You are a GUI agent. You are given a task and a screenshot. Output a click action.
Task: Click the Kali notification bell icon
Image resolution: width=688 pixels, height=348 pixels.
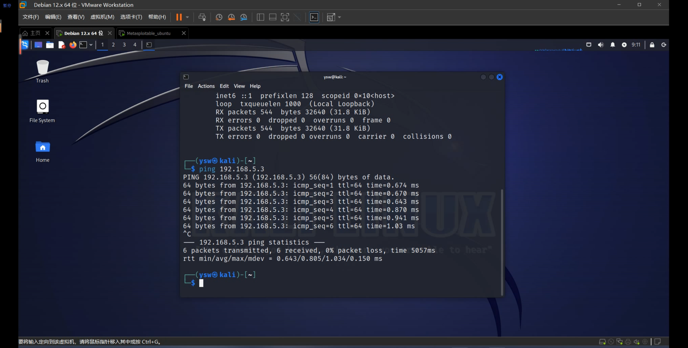coord(613,45)
